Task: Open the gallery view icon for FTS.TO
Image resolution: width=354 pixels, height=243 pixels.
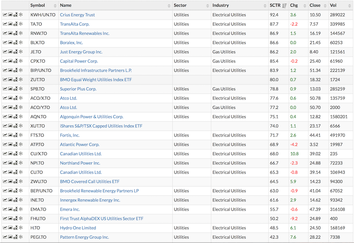Action: (10, 135)
